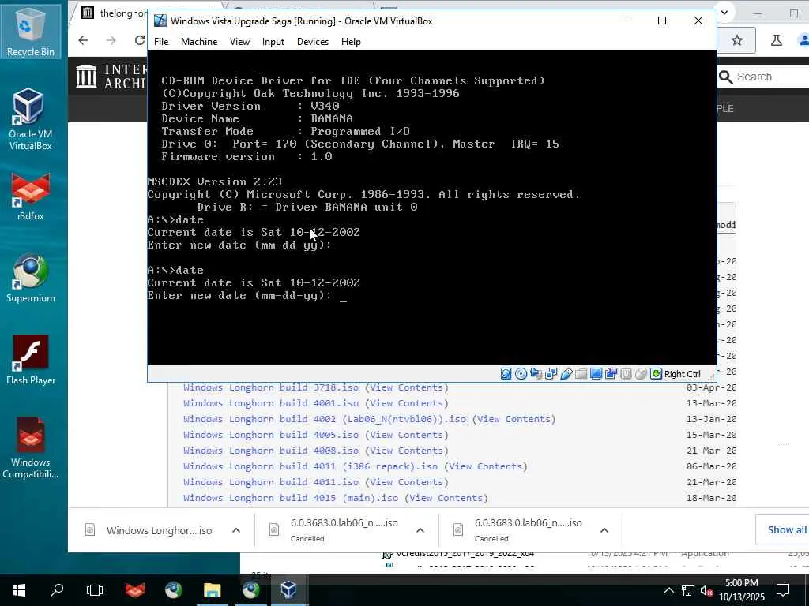Show hidden system tray icons
The image size is (809, 606).
[668, 590]
